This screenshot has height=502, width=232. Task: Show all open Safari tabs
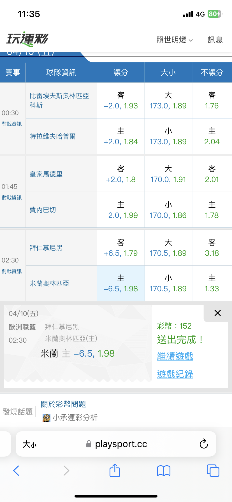pos(213,471)
